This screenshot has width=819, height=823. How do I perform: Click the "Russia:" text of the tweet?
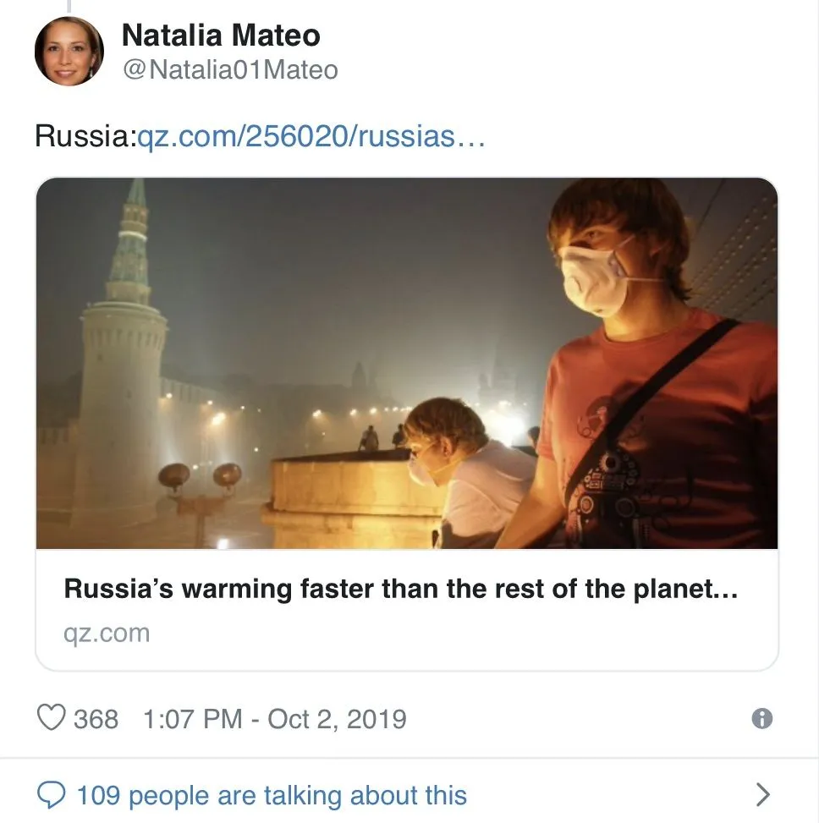tap(85, 136)
